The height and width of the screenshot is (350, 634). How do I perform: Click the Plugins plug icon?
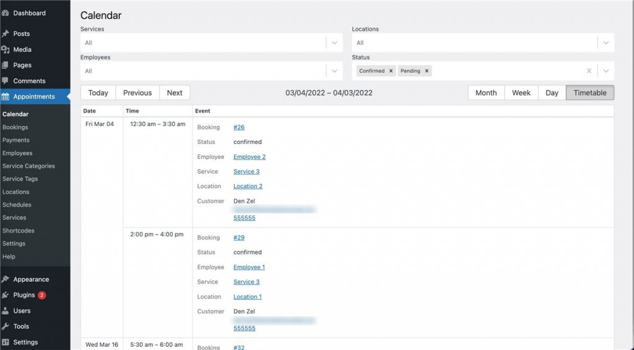6,295
